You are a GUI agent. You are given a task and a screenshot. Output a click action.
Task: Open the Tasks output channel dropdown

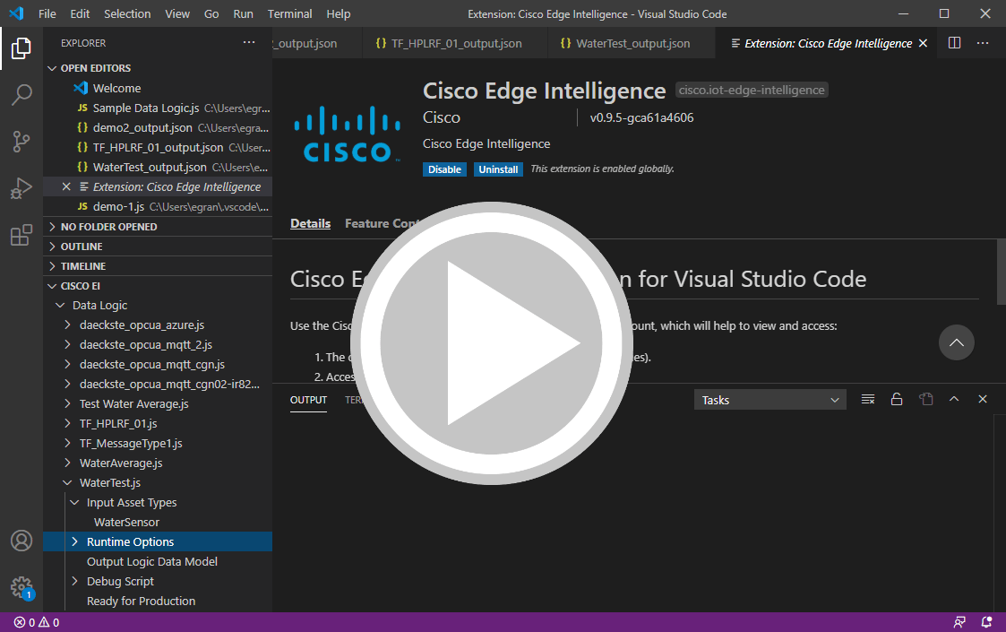click(770, 400)
